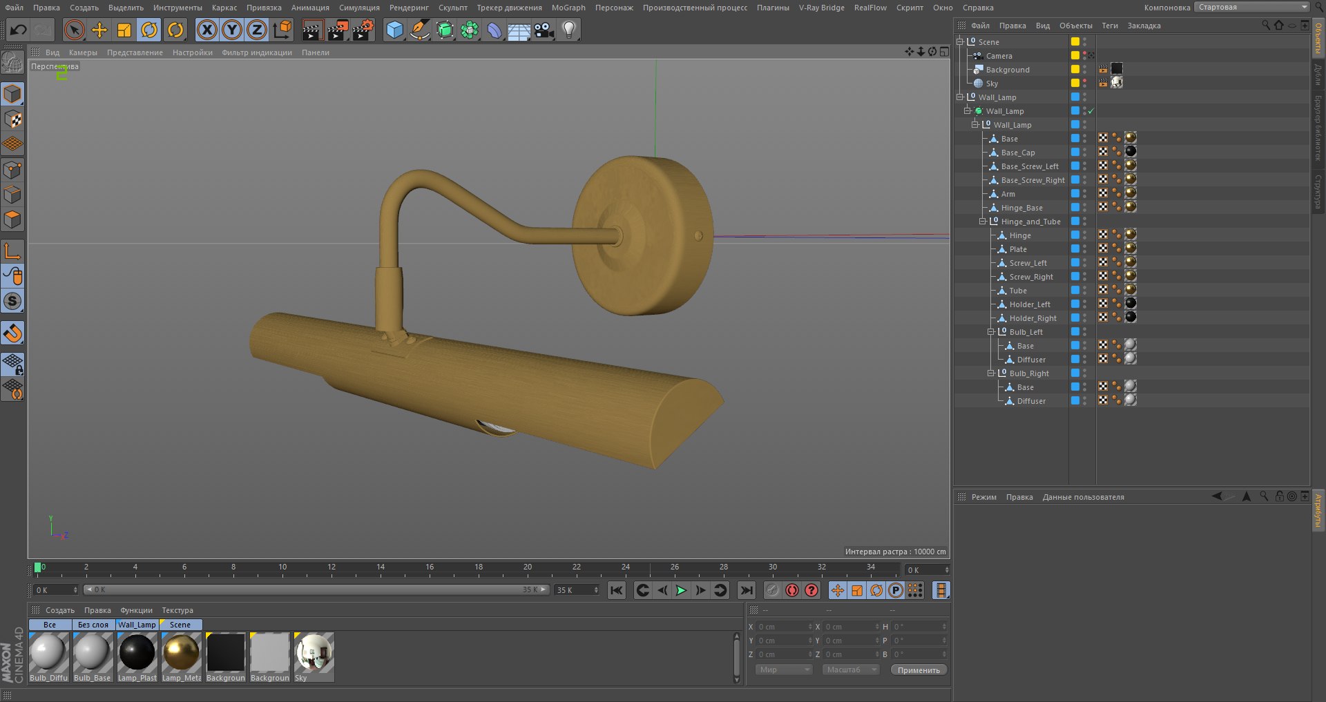Collapse the Bulb_Right group

991,373
